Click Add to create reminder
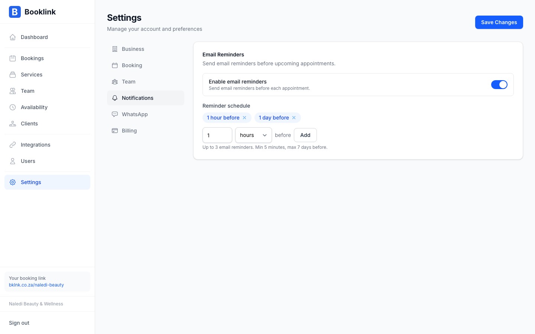The height and width of the screenshot is (334, 535). click(305, 135)
